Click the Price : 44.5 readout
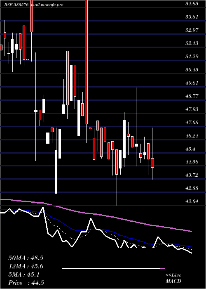This screenshot has height=289, width=206. pyautogui.click(x=26, y=283)
